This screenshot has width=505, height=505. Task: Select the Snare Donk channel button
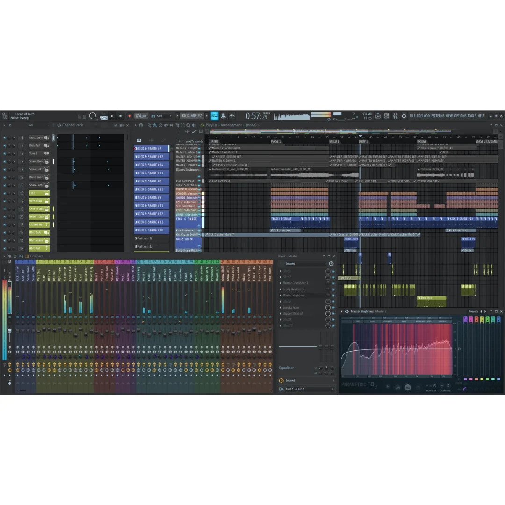pos(36,161)
